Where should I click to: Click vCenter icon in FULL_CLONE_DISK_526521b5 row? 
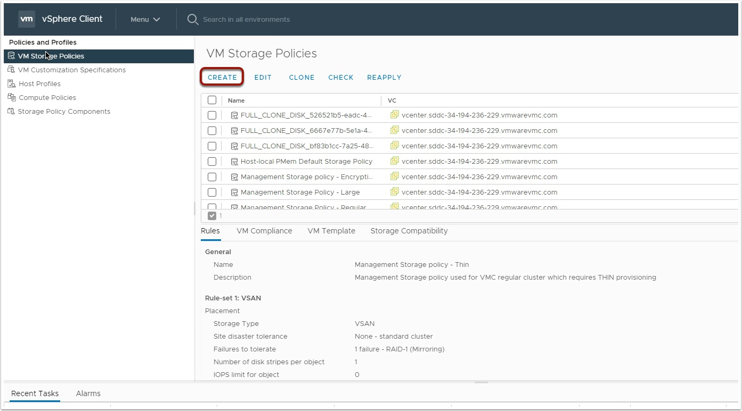(395, 115)
